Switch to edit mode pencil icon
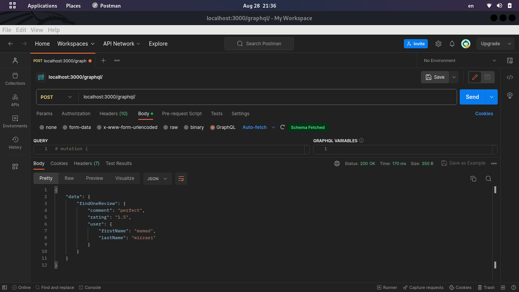Image resolution: width=519 pixels, height=292 pixels. coord(475,77)
